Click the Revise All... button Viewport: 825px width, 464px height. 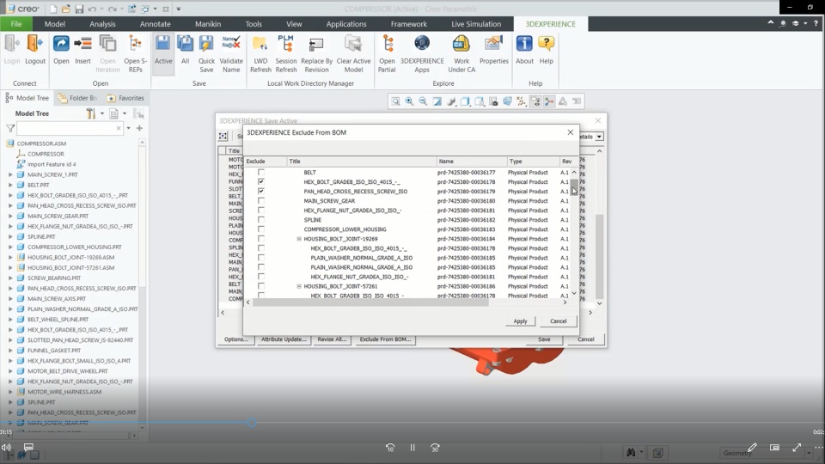pyautogui.click(x=332, y=339)
